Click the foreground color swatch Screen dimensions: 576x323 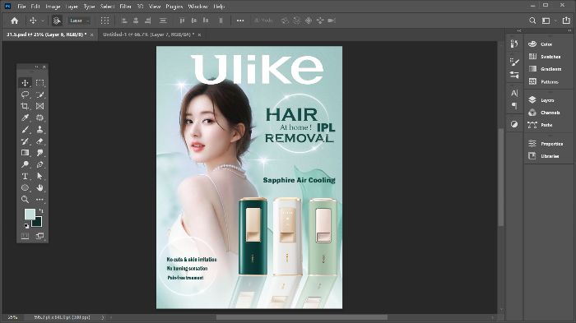pyautogui.click(x=30, y=214)
